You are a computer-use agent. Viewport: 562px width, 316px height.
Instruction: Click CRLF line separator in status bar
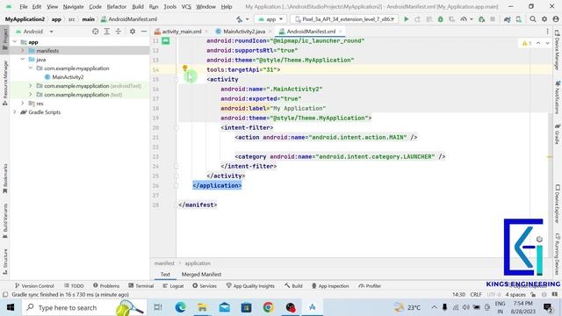(476, 295)
